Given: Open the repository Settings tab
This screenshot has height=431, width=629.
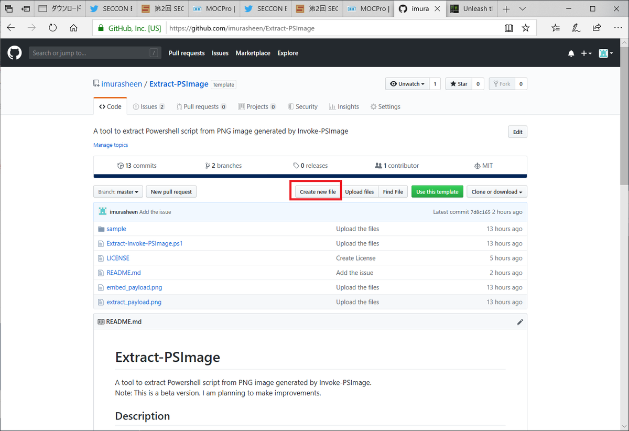Looking at the screenshot, I should (385, 106).
